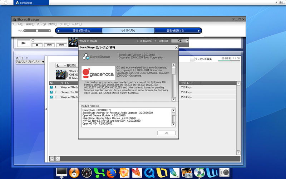
Task: Select the マイ ライブラリ tab
Action: coord(128,31)
